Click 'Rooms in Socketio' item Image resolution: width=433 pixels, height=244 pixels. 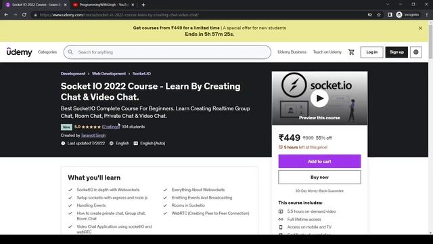188,205
